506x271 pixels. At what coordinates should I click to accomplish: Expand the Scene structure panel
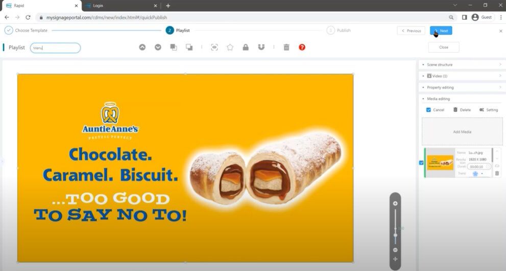(x=462, y=65)
